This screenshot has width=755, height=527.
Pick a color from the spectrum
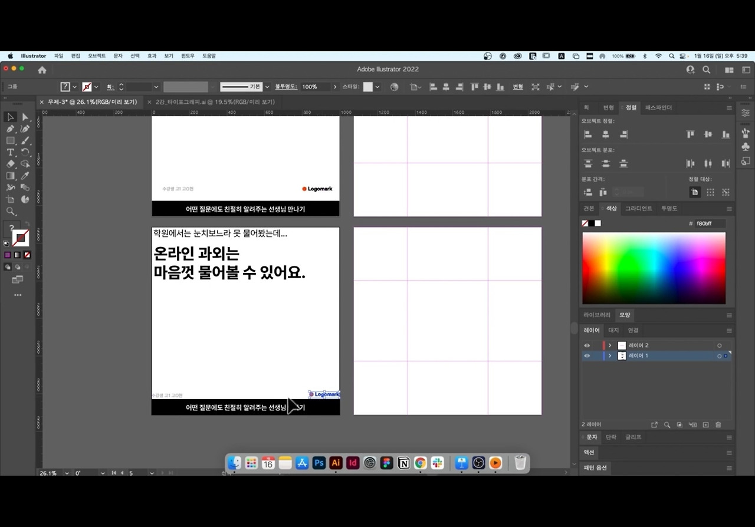[654, 268]
